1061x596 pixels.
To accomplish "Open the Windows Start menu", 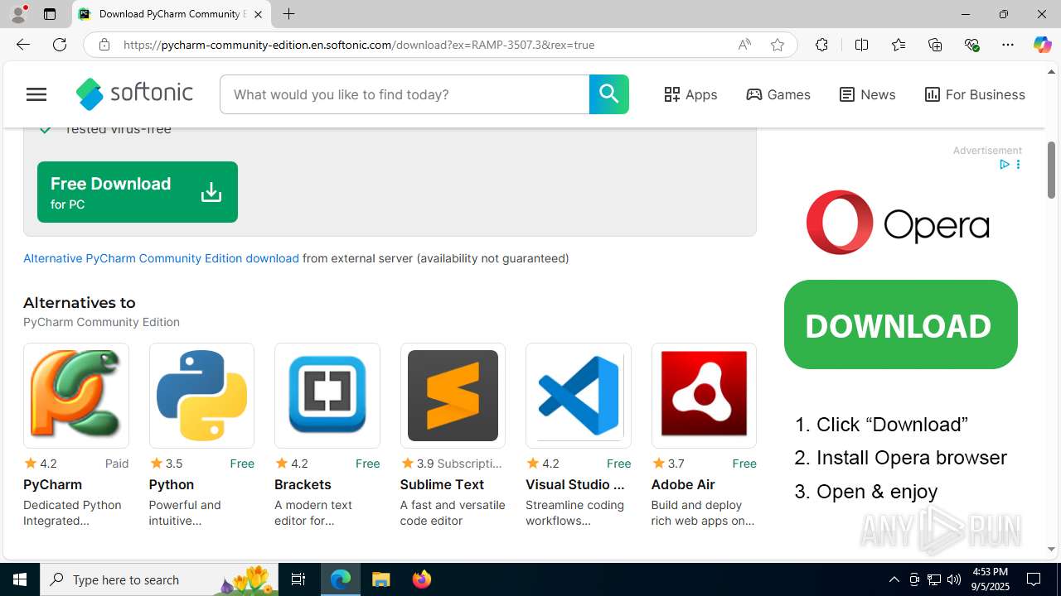I will coord(20,579).
